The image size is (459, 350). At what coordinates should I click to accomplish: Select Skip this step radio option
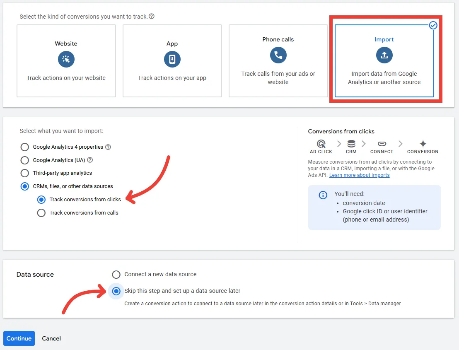(x=116, y=291)
